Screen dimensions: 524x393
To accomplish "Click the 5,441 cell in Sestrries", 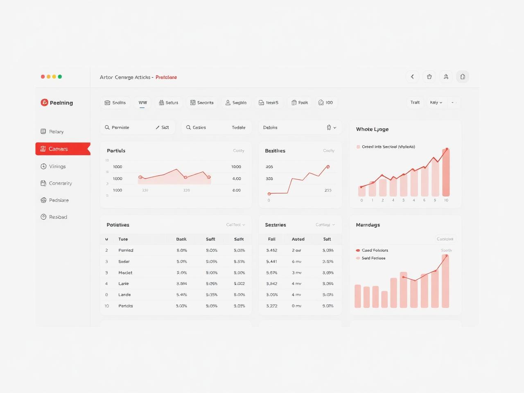I will click(x=272, y=262).
